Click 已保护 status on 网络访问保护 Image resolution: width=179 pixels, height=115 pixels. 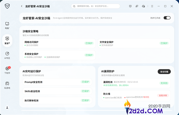coord(89,43)
